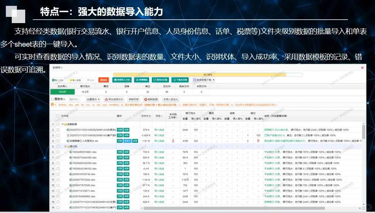Click 未导 tag for 16006063352830.xlsx
The width and height of the screenshot is (375, 213).
pos(126,163)
